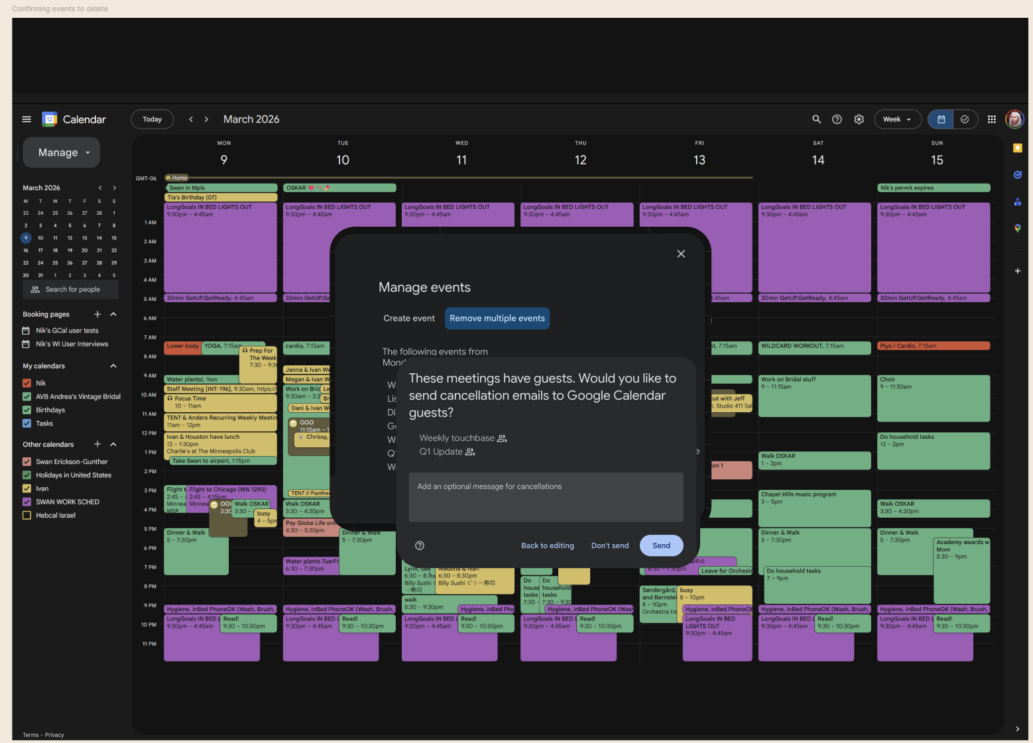
Task: Open Choir event on Sunday
Action: tap(934, 398)
